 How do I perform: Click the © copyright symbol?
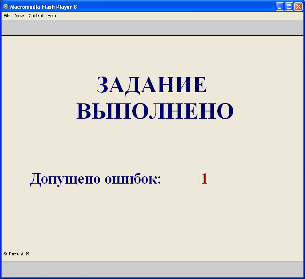coord(5,254)
